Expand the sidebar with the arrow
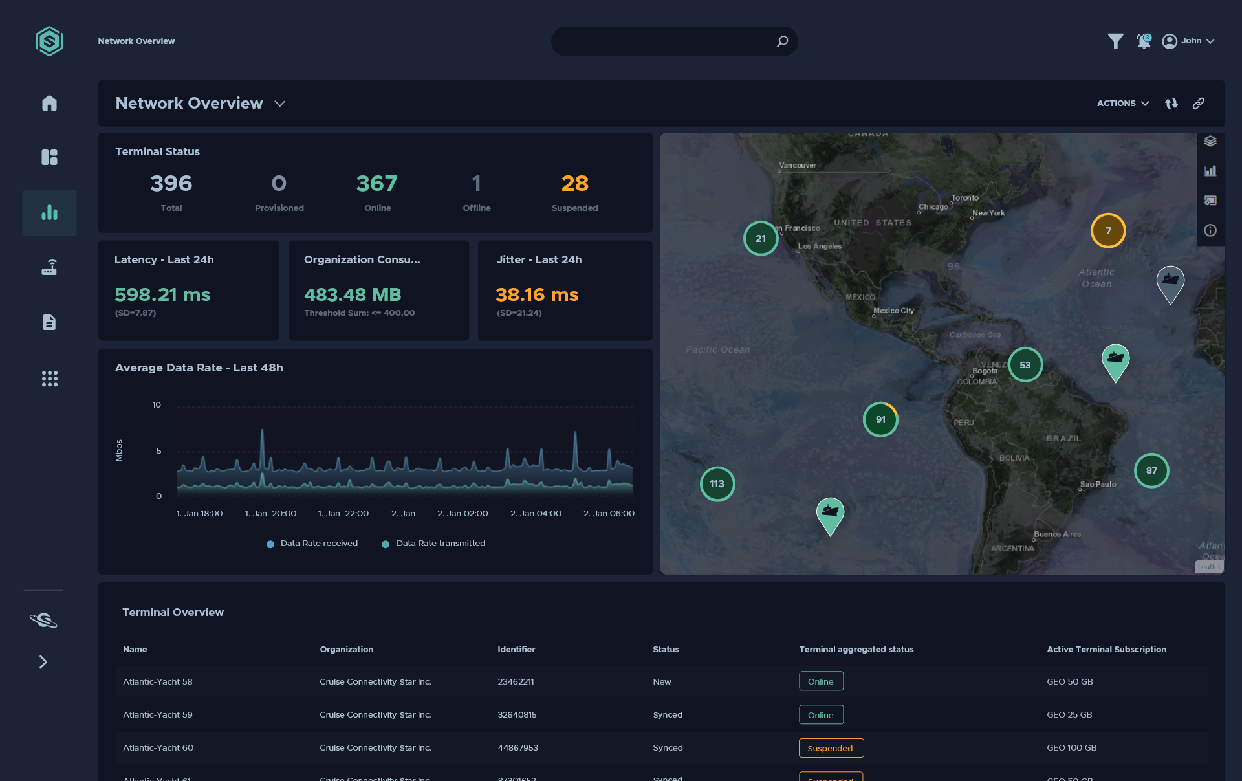Viewport: 1242px width, 781px height. (x=43, y=662)
